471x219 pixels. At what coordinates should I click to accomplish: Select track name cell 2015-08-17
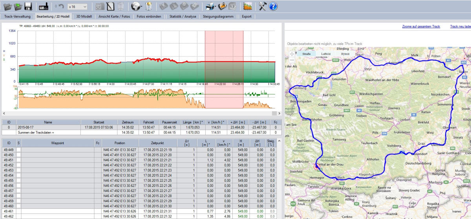point(48,127)
